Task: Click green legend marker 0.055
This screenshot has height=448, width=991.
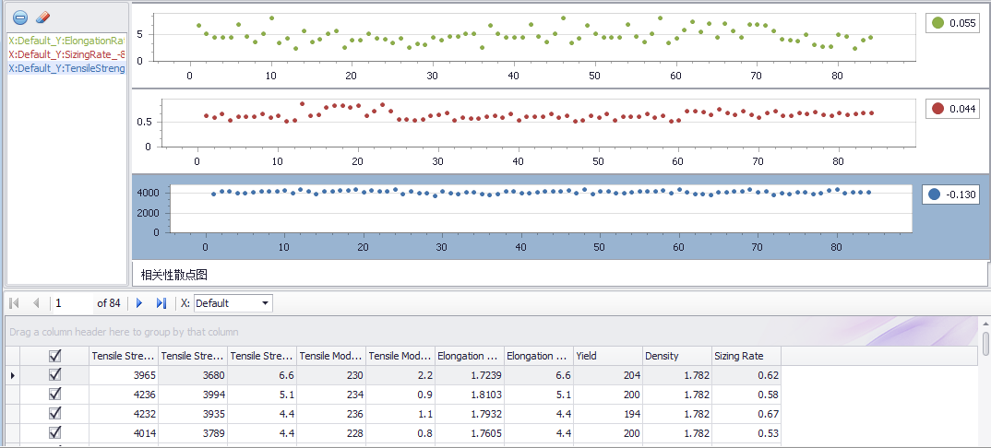Action: 937,23
